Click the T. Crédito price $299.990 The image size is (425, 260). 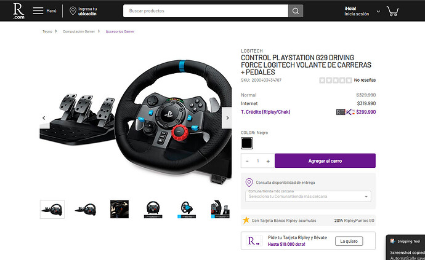tap(366, 112)
